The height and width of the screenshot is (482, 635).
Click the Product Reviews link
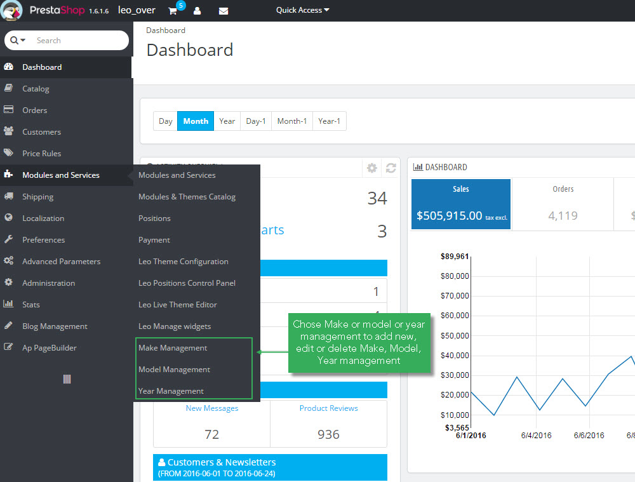[328, 408]
